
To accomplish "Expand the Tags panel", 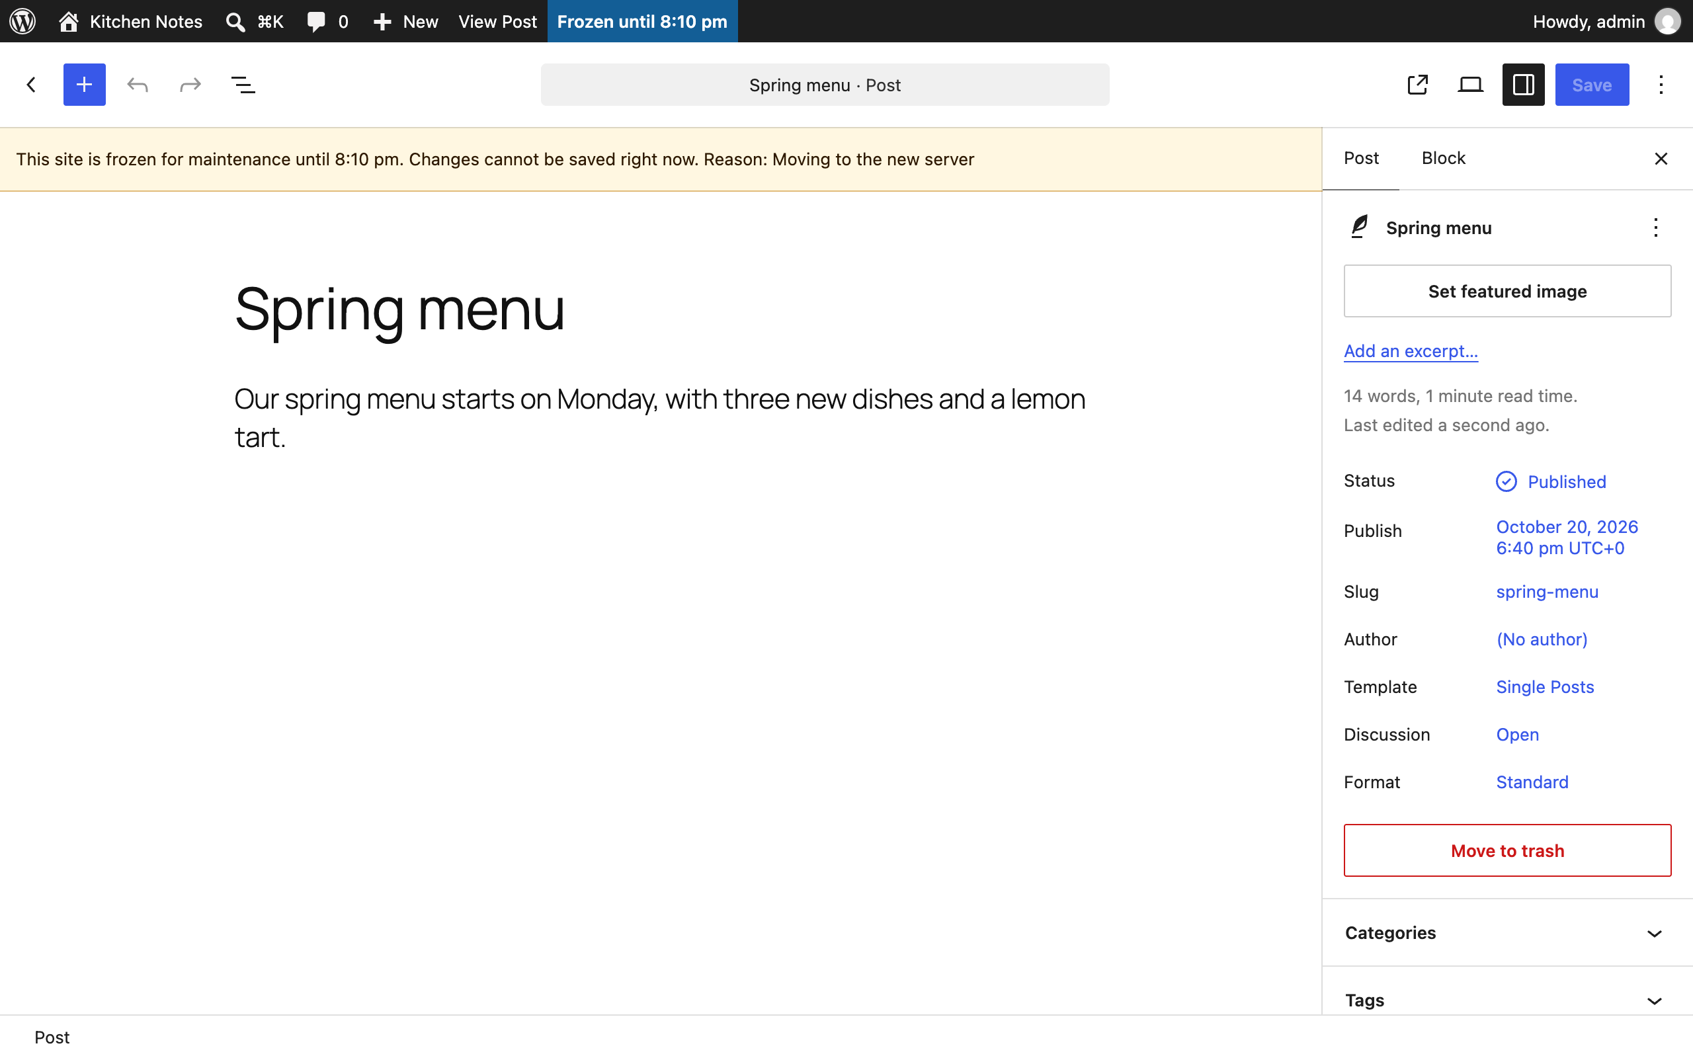I will coord(1507,1000).
